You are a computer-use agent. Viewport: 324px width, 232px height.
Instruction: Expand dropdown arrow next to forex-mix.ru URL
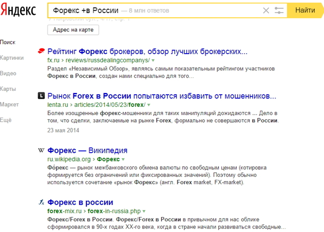[x=144, y=211]
